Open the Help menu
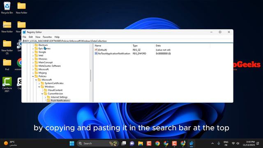This screenshot has width=263, height=148. (x=57, y=37)
